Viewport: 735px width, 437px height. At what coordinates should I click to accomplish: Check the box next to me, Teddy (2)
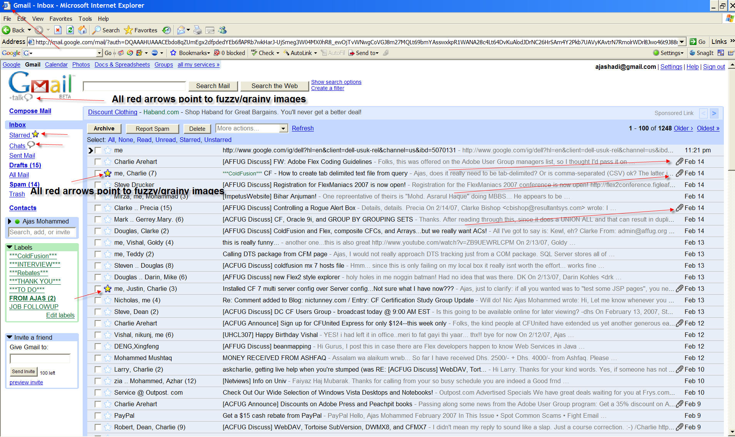coord(98,254)
